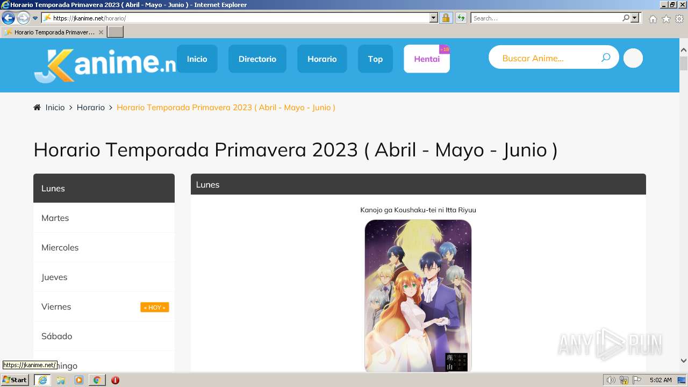Screen dimensions: 688x387
Task: Click the page scrollbar up arrow
Action: [684, 50]
